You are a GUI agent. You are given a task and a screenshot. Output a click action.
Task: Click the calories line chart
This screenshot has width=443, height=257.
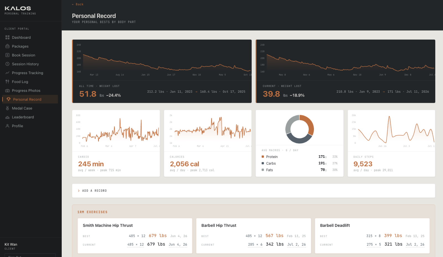(210, 130)
